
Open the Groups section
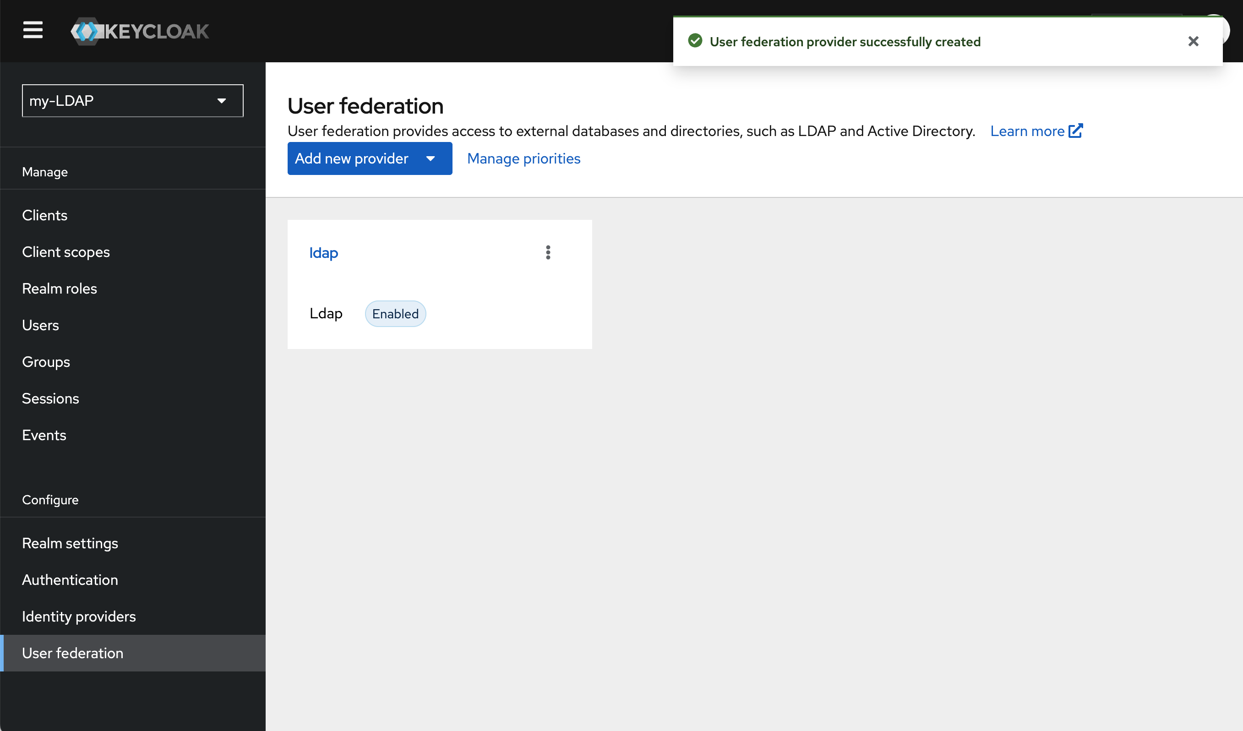tap(46, 361)
